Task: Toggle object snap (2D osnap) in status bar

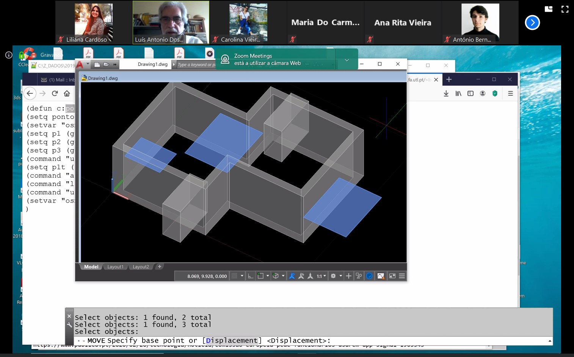Action: click(x=260, y=276)
